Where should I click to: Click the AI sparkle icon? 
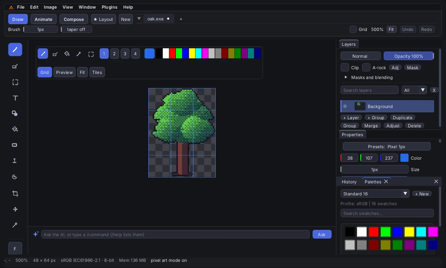pyautogui.click(x=36, y=234)
